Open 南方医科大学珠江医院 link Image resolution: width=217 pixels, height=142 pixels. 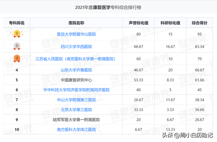point(76,130)
